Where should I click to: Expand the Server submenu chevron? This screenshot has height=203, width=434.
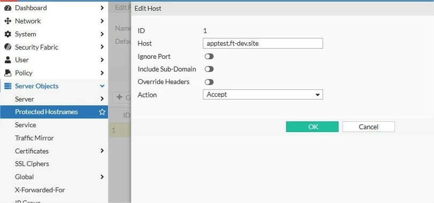pyautogui.click(x=102, y=99)
